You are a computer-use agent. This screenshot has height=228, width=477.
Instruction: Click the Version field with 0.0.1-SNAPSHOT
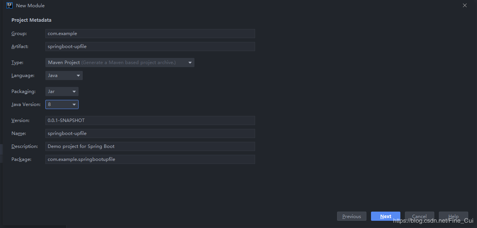(150, 120)
